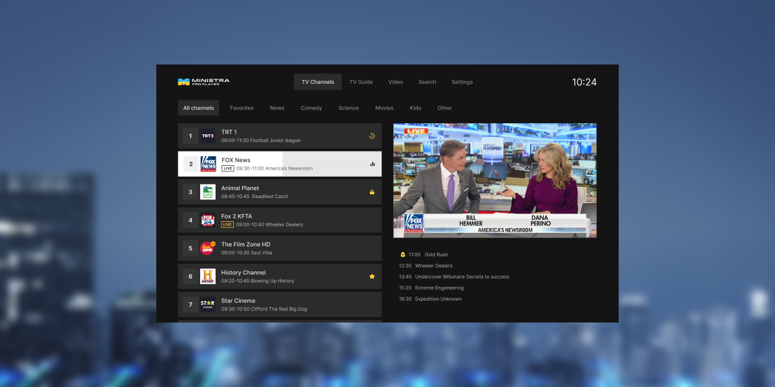Click the Star Cinema channel logo
This screenshot has width=775, height=387.
[x=207, y=304]
